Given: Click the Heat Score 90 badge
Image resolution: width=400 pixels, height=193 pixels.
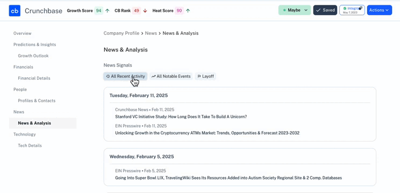Looking at the screenshot, I should [179, 11].
